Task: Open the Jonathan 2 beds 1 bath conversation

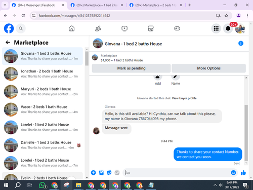Action: 43,74
